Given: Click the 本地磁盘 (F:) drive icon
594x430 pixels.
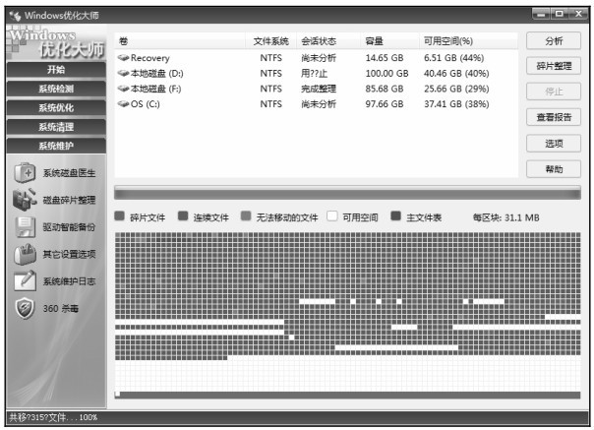Looking at the screenshot, I should coord(123,89).
